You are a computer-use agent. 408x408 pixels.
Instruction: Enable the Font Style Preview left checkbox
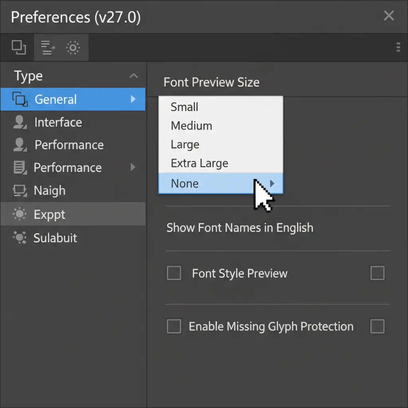point(174,273)
